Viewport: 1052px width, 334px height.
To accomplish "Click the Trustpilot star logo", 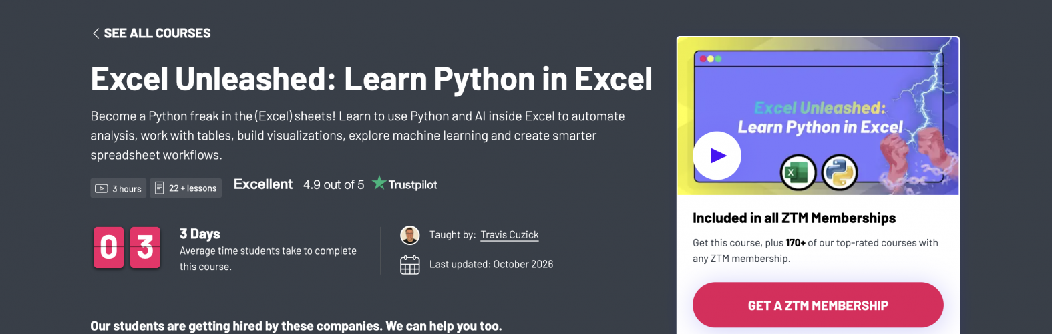I will [x=379, y=182].
